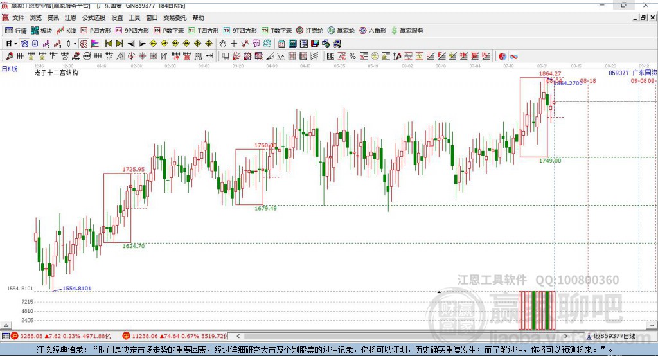
Task: Select the spiral drawing tool icon
Action: [64, 56]
